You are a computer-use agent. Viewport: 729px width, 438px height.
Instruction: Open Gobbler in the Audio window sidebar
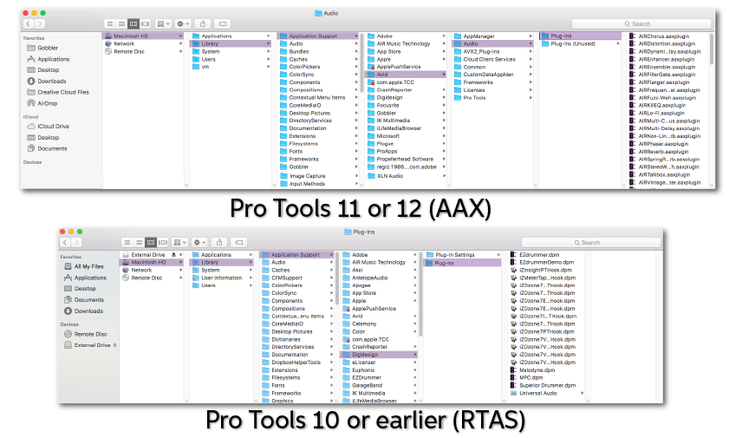pyautogui.click(x=42, y=48)
